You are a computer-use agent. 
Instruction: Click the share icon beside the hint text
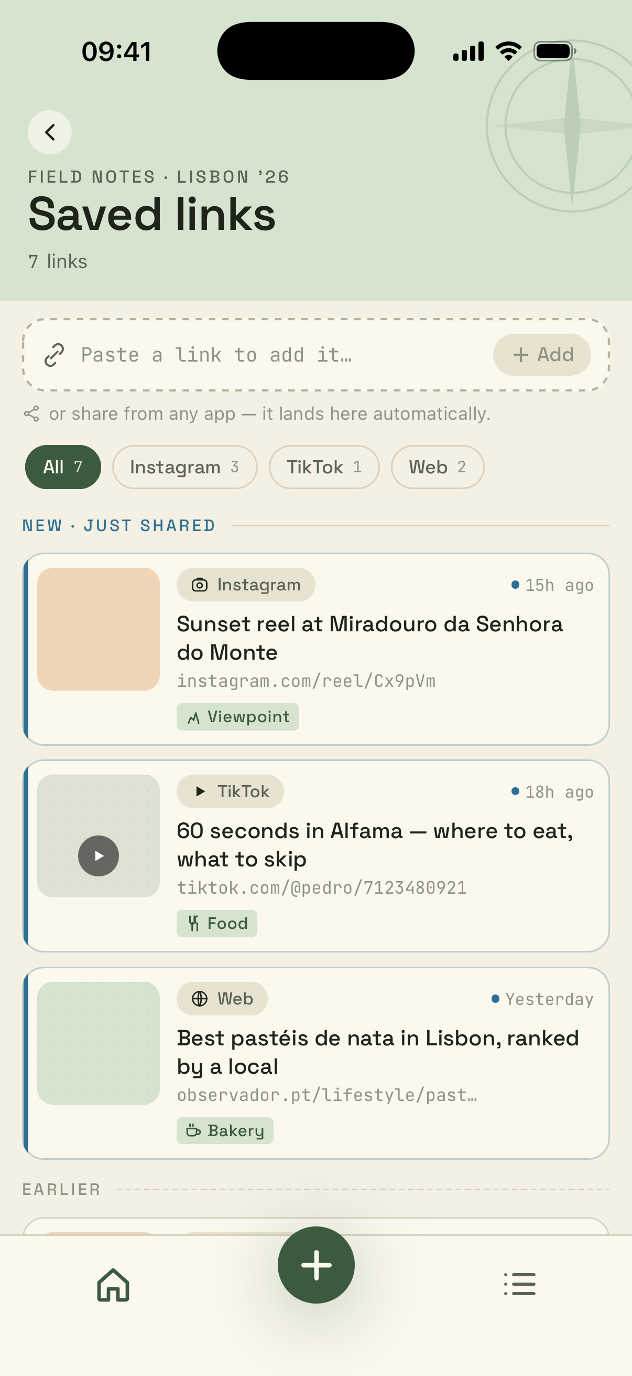pyautogui.click(x=31, y=414)
